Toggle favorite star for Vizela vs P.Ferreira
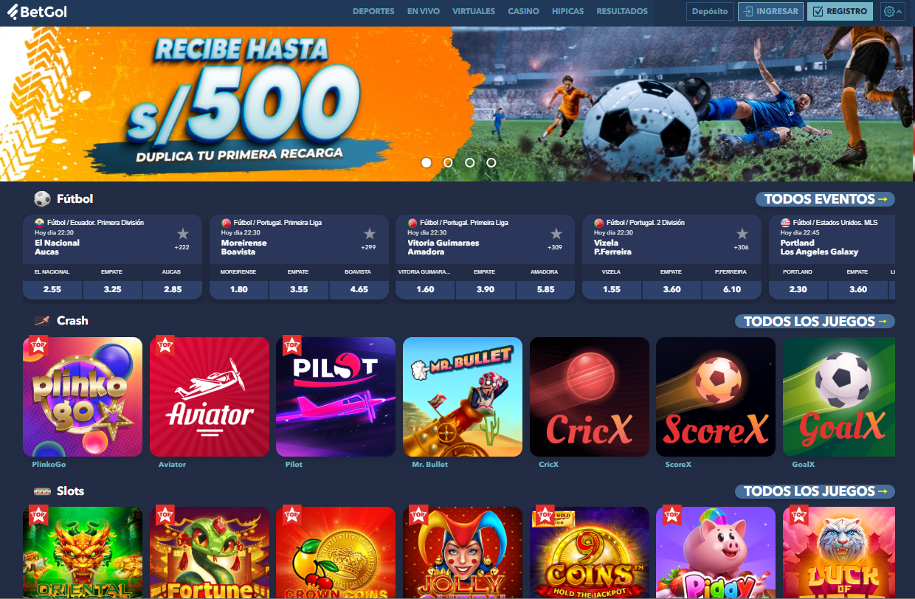The width and height of the screenshot is (915, 599). click(742, 234)
